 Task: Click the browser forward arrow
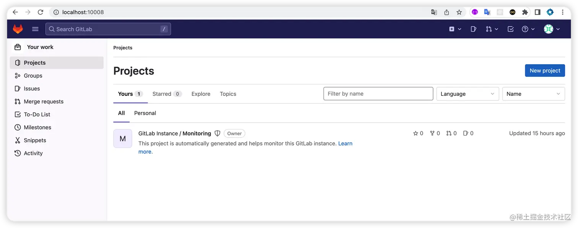[x=28, y=12]
